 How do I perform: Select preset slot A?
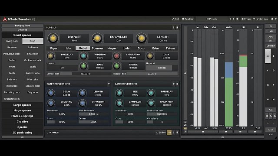click(268, 56)
